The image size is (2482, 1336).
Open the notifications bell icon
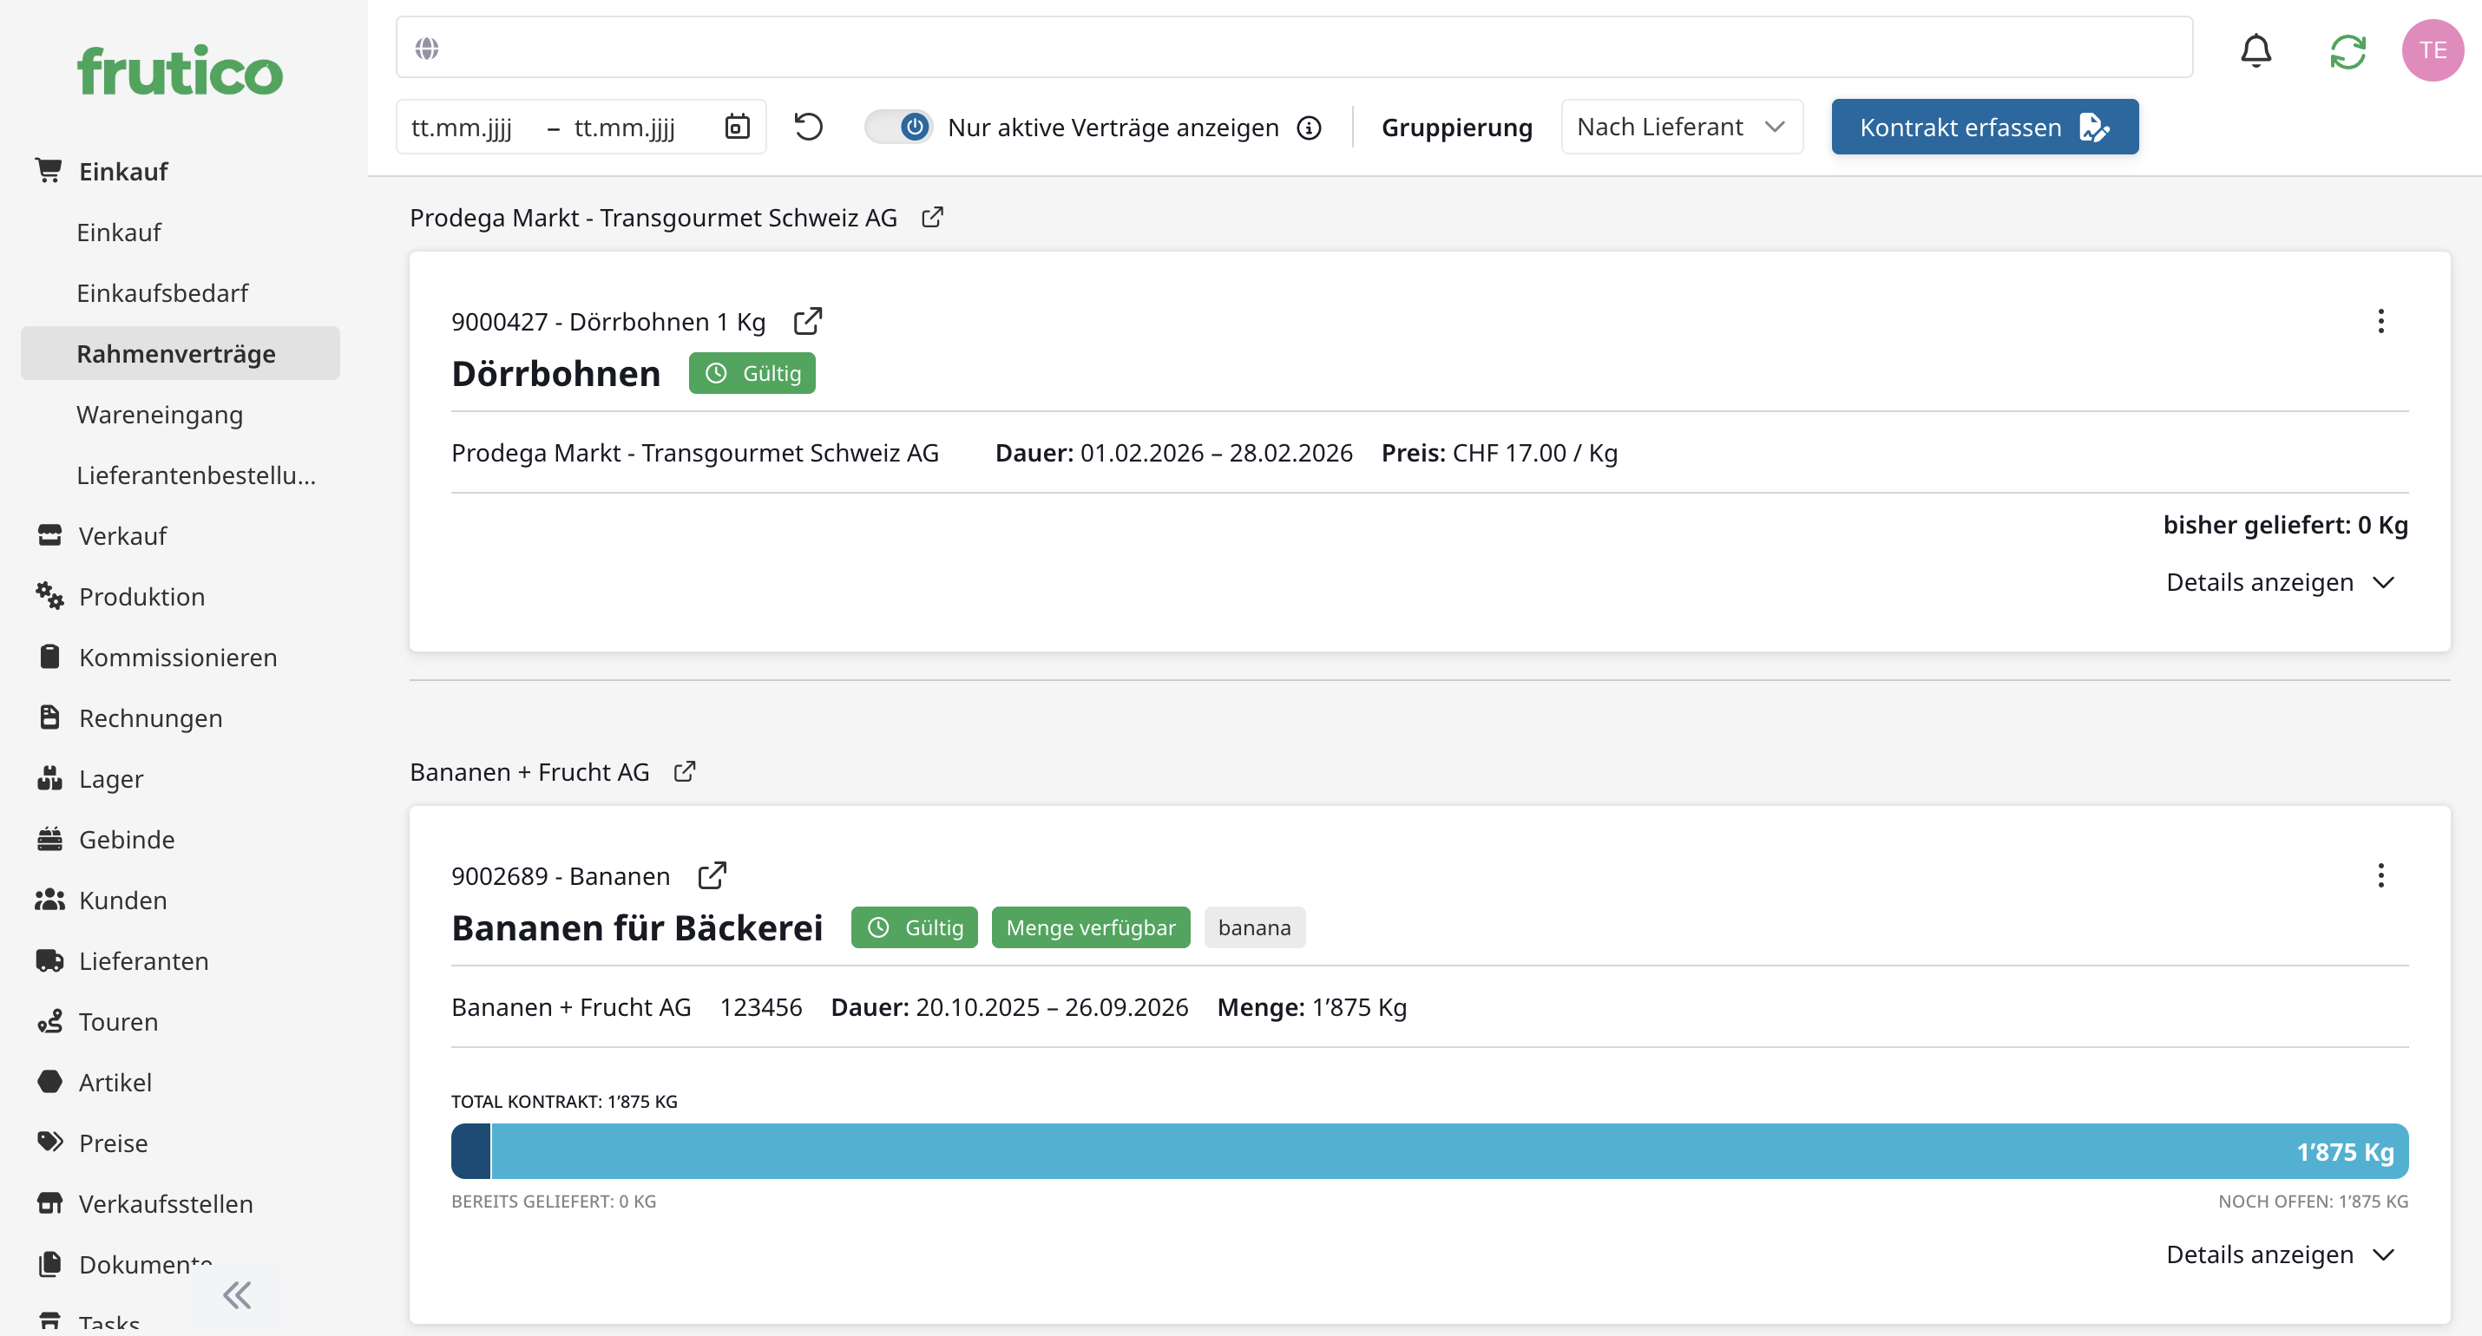pyautogui.click(x=2255, y=50)
